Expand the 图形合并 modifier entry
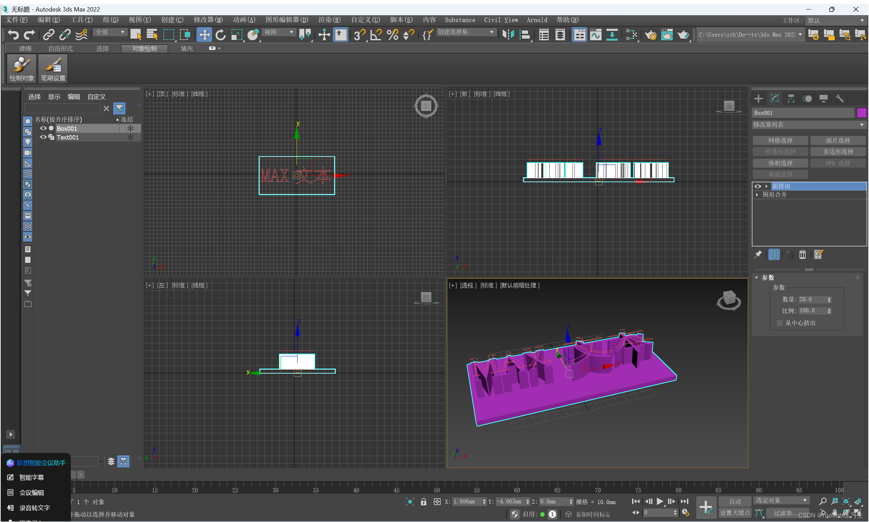The height and width of the screenshot is (522, 869). click(757, 194)
